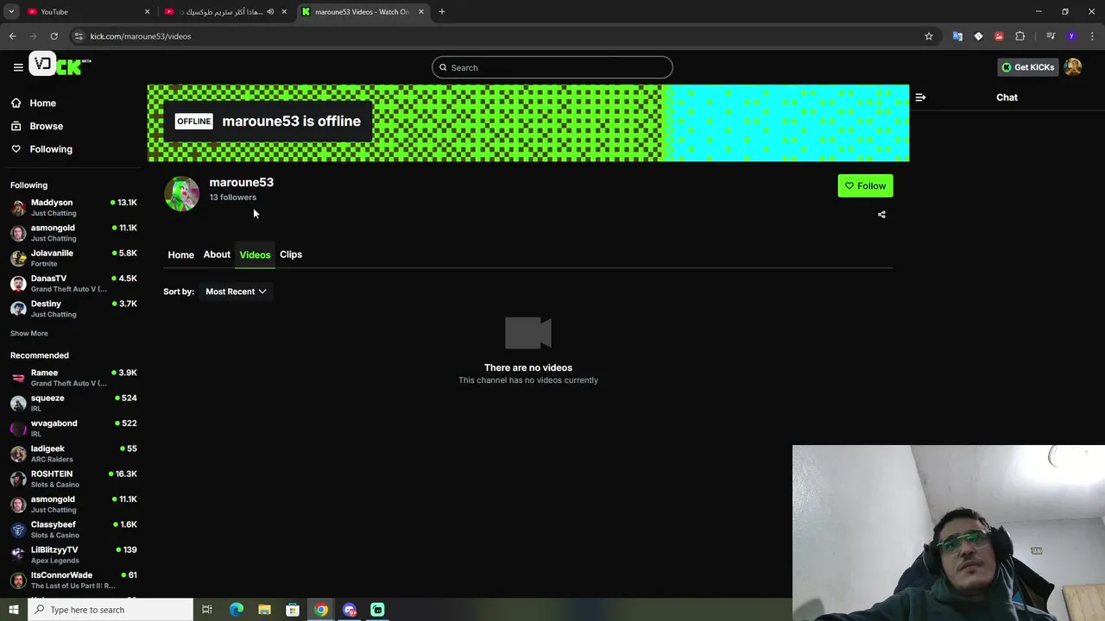Click Windows taskbar search box
This screenshot has width=1105, height=621.
(110, 610)
